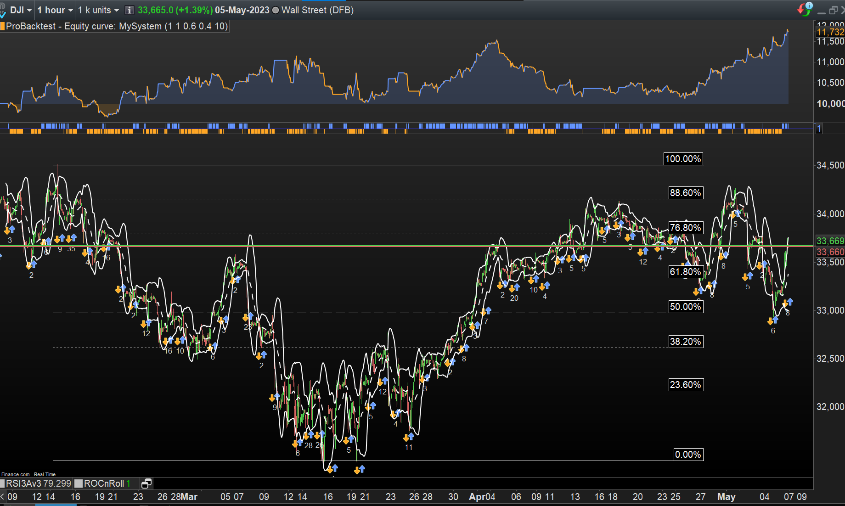This screenshot has width=845, height=506.
Task: Click the blue checkmark icon top-left
Action: point(2,14)
